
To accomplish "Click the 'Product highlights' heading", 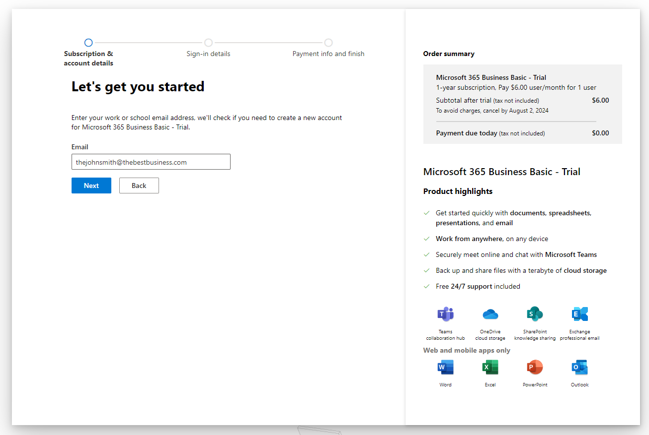I will tap(458, 191).
